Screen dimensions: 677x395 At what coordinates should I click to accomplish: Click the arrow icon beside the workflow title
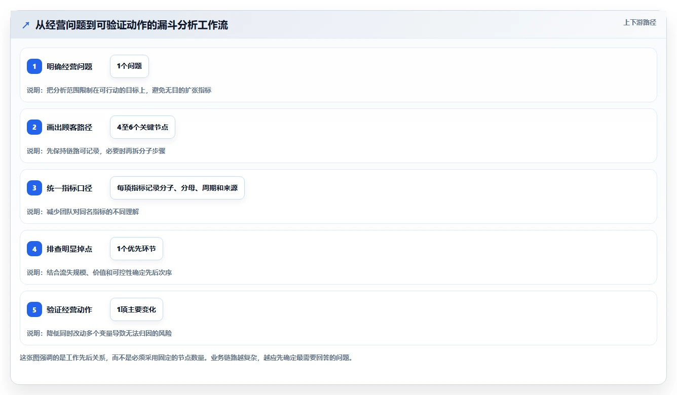point(26,25)
